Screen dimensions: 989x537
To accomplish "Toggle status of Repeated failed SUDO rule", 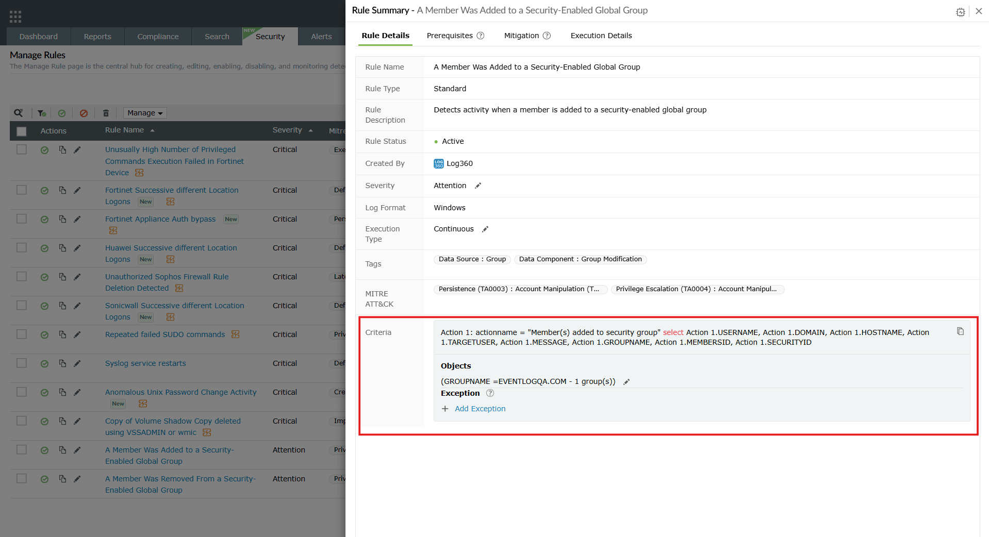I will click(45, 335).
